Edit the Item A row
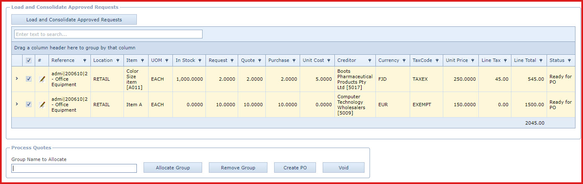The image size is (583, 184). 42,105
